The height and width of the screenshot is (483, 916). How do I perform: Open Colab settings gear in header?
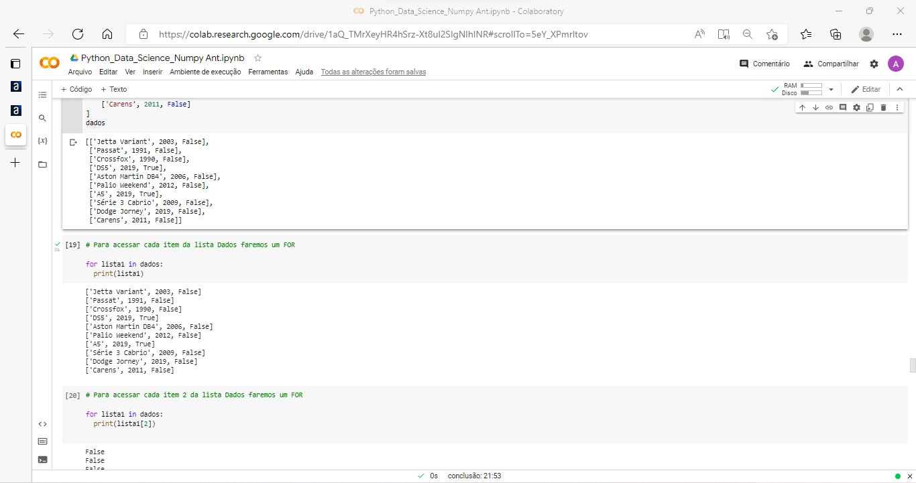pyautogui.click(x=874, y=64)
